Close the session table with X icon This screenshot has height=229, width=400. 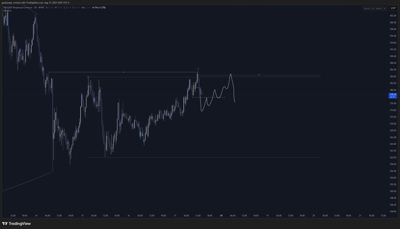(384, 8)
